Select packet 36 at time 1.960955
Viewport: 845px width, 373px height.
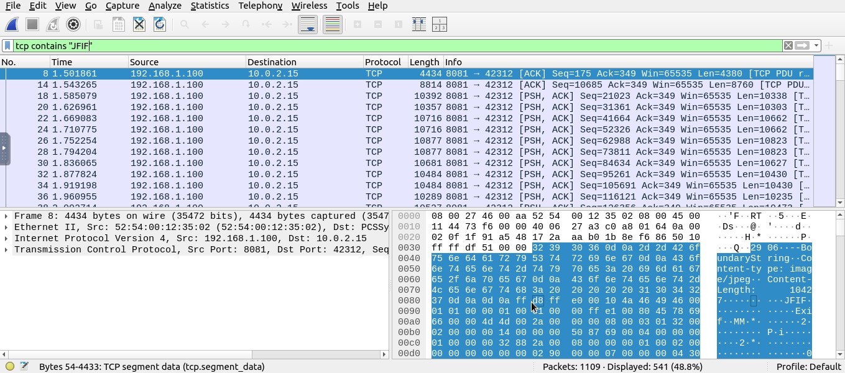[x=407, y=196]
